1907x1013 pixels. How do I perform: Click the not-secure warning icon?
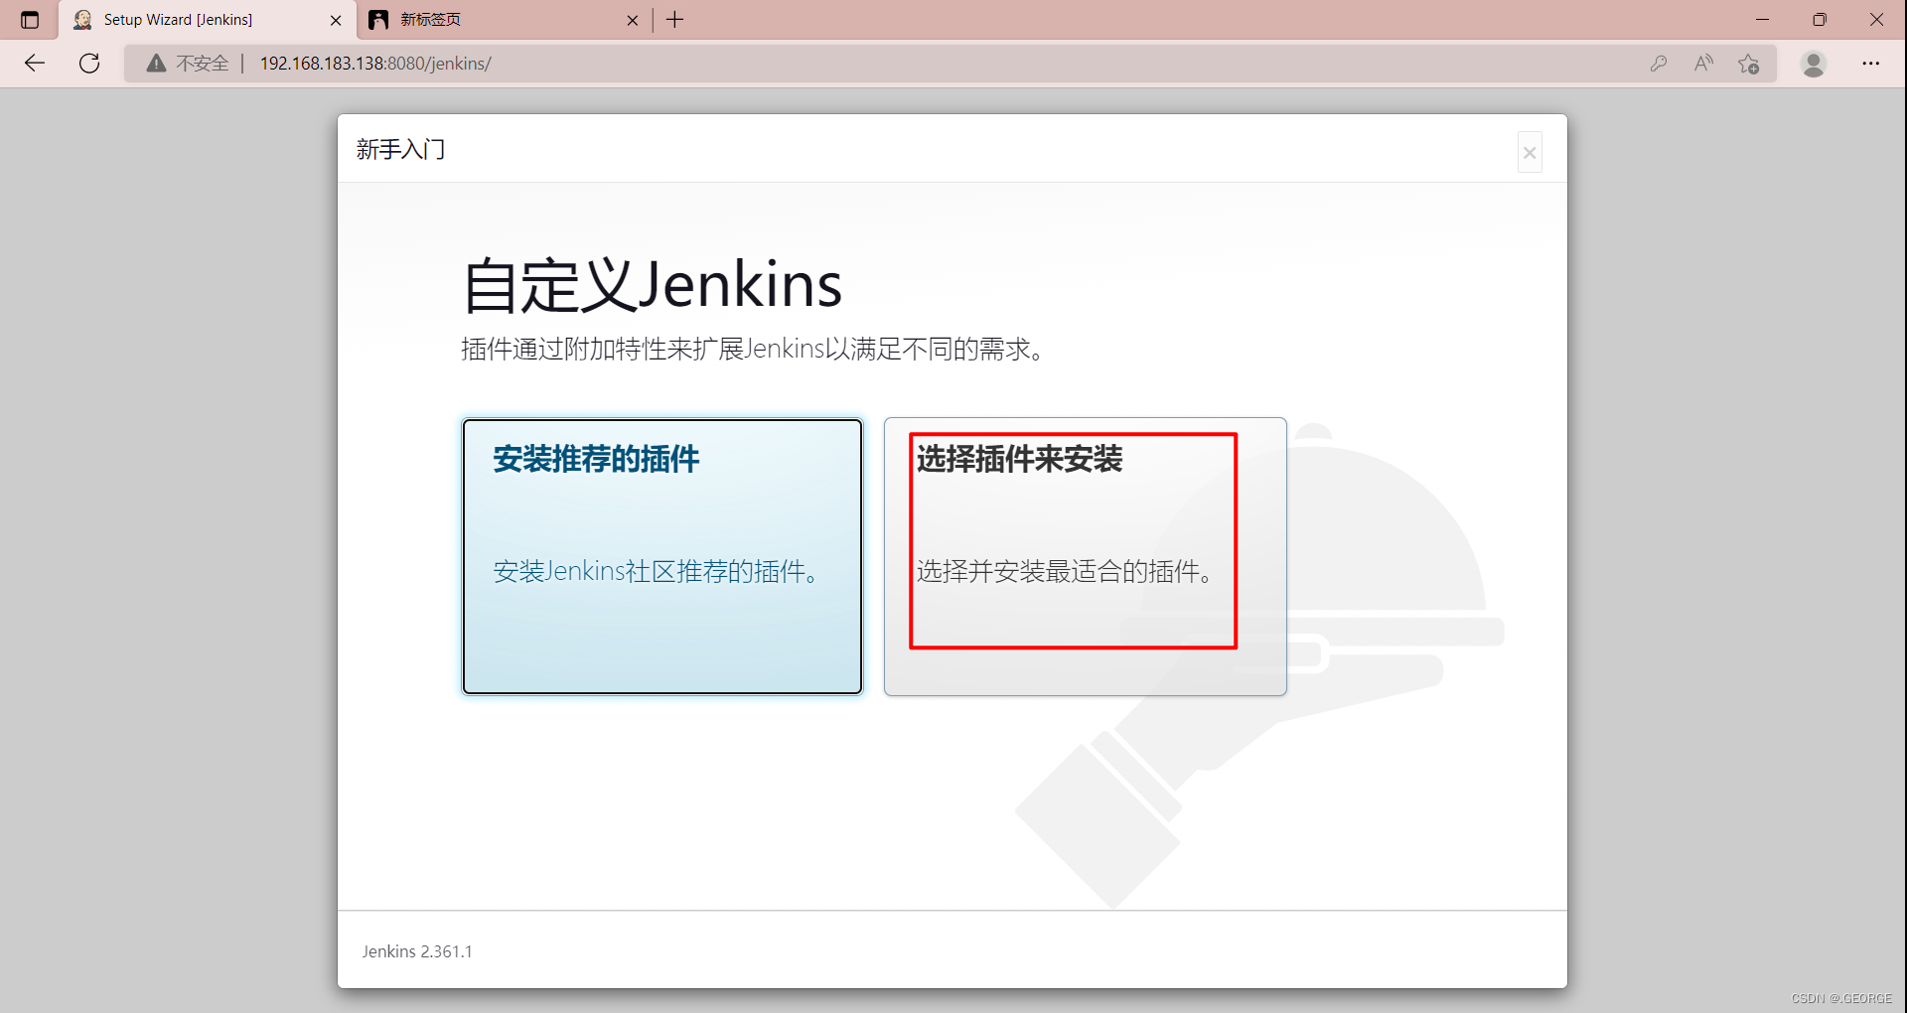(156, 64)
